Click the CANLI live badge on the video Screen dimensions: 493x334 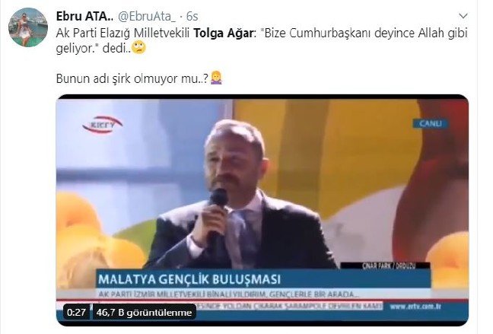pyautogui.click(x=431, y=123)
